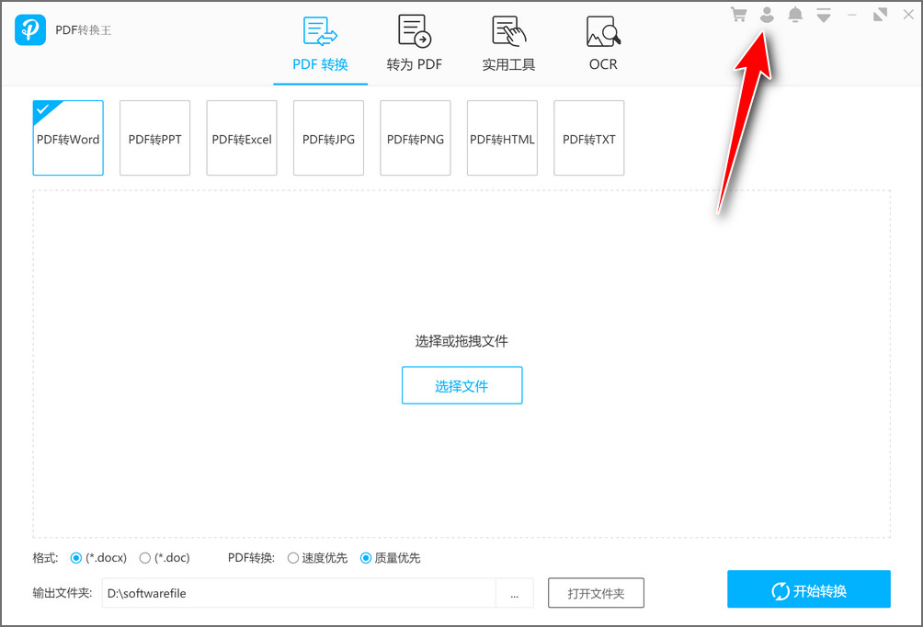Click the 开始转换 button
Viewport: 923px width, 627px height.
point(809,590)
